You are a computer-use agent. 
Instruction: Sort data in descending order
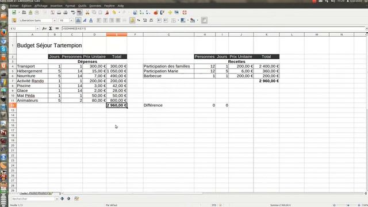click(148, 13)
